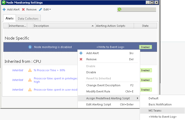This screenshot has width=185, height=120.
Task: Toggle Enabled badge for processor user mode alert
Action: click(145, 90)
